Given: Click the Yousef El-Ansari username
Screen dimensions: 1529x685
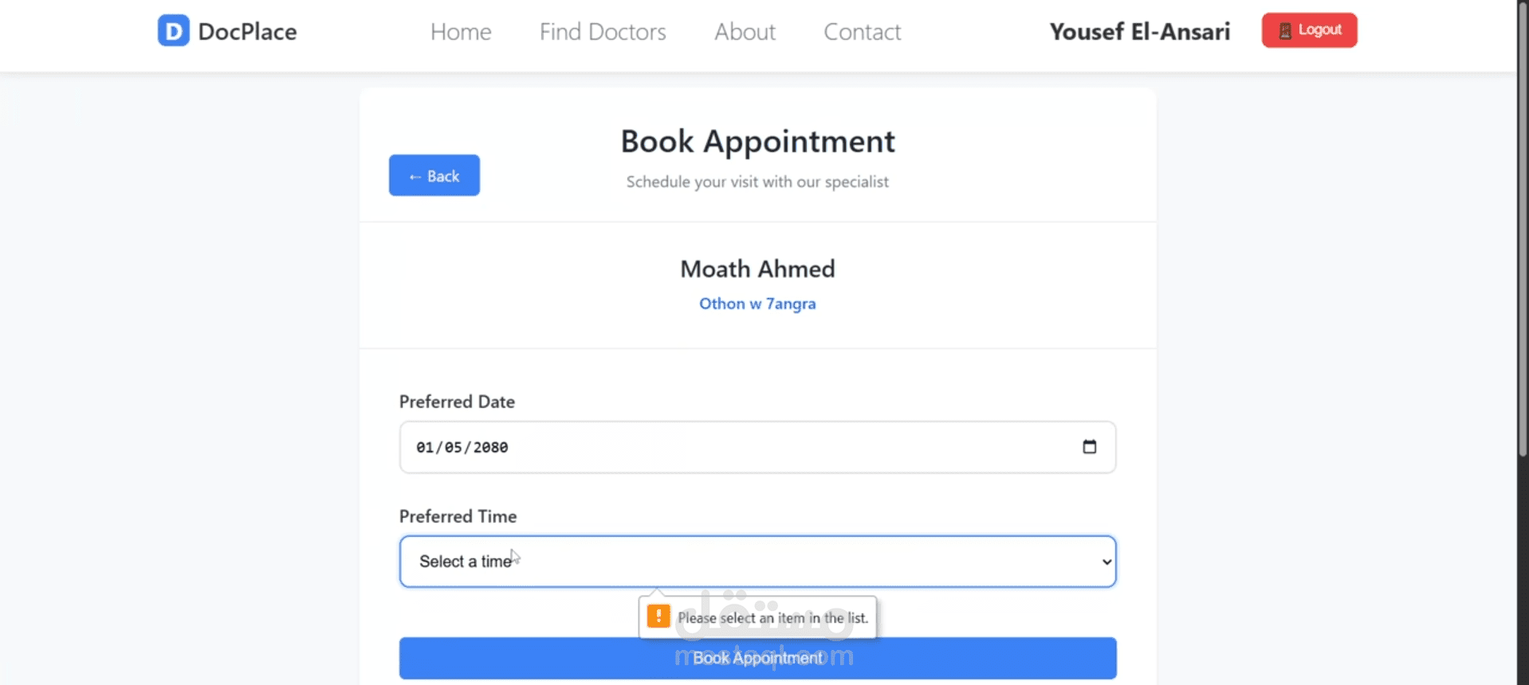Looking at the screenshot, I should click(x=1139, y=32).
